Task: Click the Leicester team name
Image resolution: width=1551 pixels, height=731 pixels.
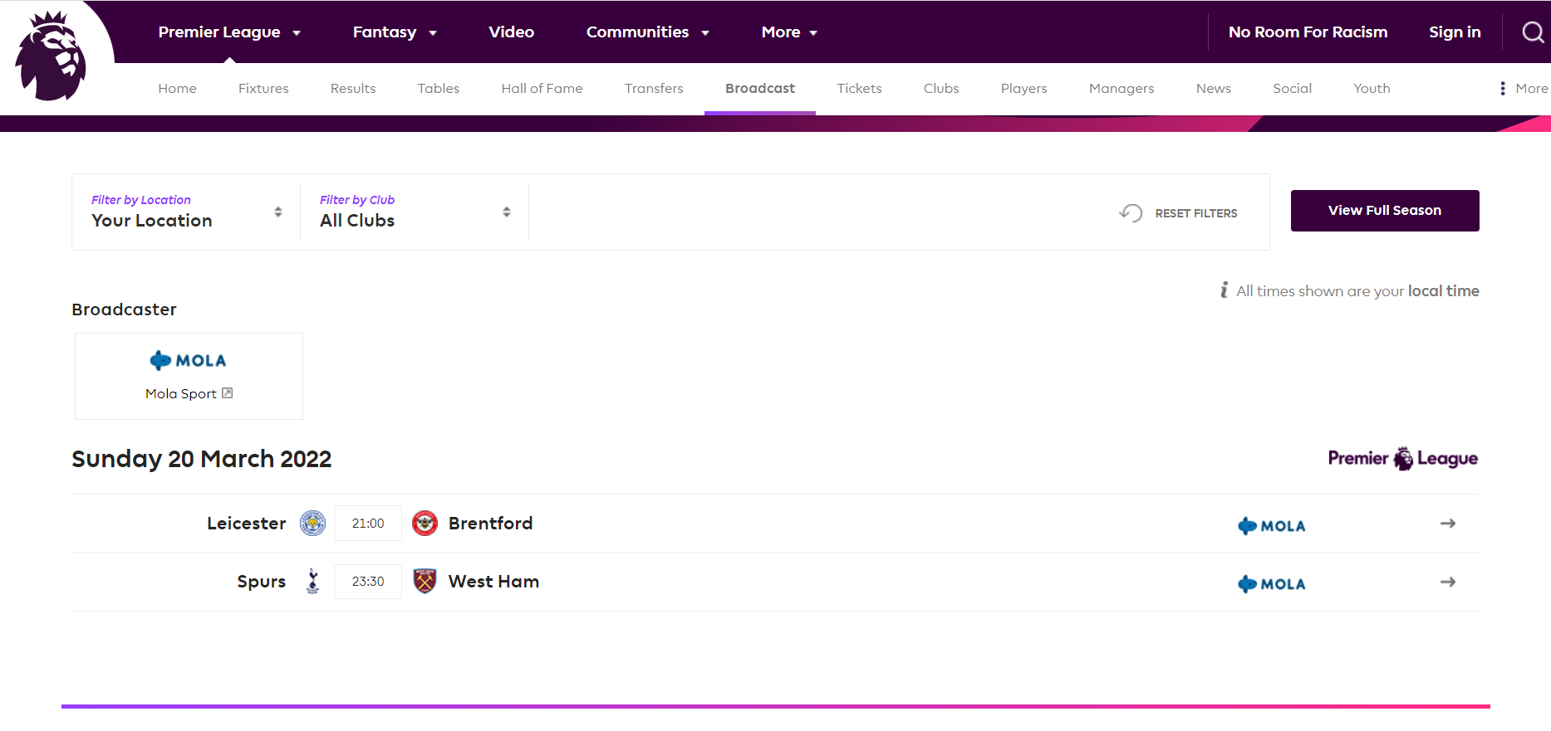Action: tap(246, 524)
